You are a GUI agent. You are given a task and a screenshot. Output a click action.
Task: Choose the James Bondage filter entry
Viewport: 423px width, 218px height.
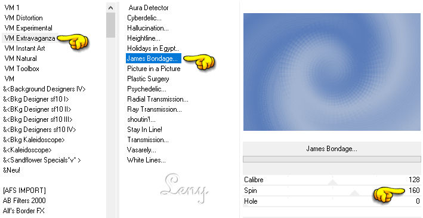[x=152, y=59]
